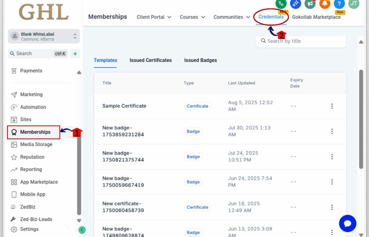Click the Payments sidebar icon
This screenshot has width=369, height=237.
click(14, 71)
